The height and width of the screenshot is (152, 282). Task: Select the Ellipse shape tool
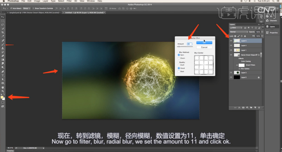tap(3, 83)
